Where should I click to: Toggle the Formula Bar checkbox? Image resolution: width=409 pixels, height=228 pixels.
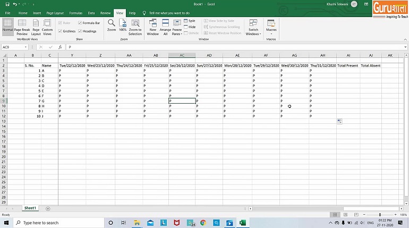[80, 23]
